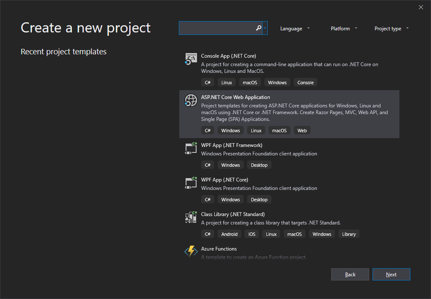The height and width of the screenshot is (299, 431).
Task: Click the Windows tag under WPF App (.NET Framework)
Action: point(230,165)
